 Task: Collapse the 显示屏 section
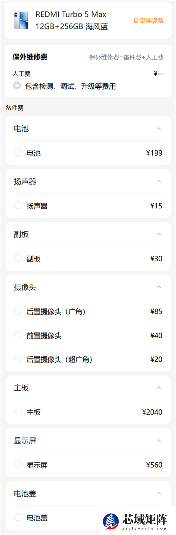click(x=159, y=441)
